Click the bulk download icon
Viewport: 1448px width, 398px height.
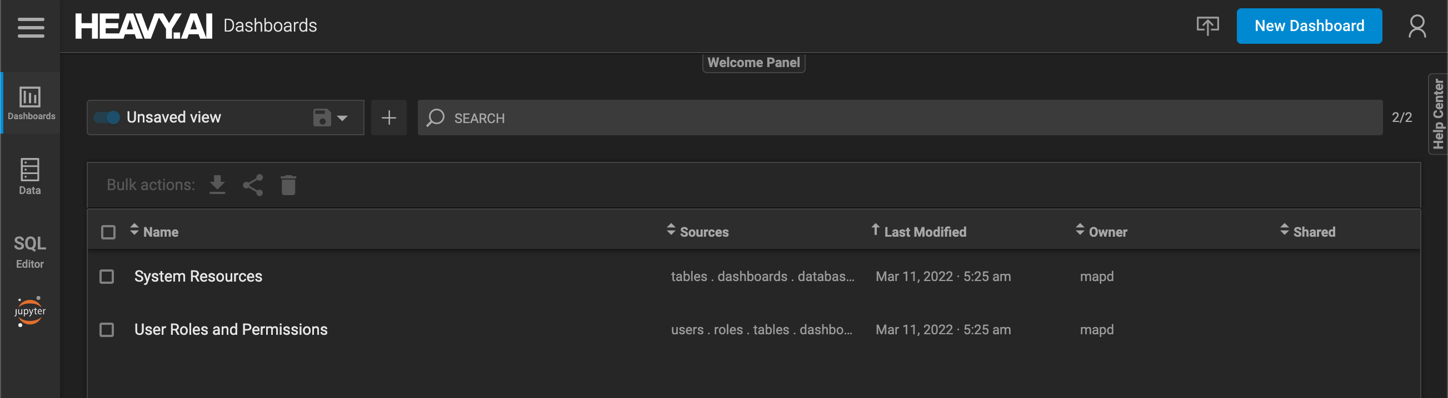(x=217, y=185)
